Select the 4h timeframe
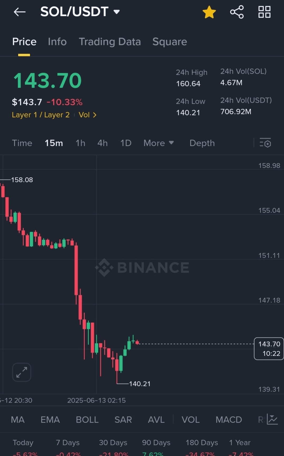Screen dimensions: 284x456 (102, 143)
